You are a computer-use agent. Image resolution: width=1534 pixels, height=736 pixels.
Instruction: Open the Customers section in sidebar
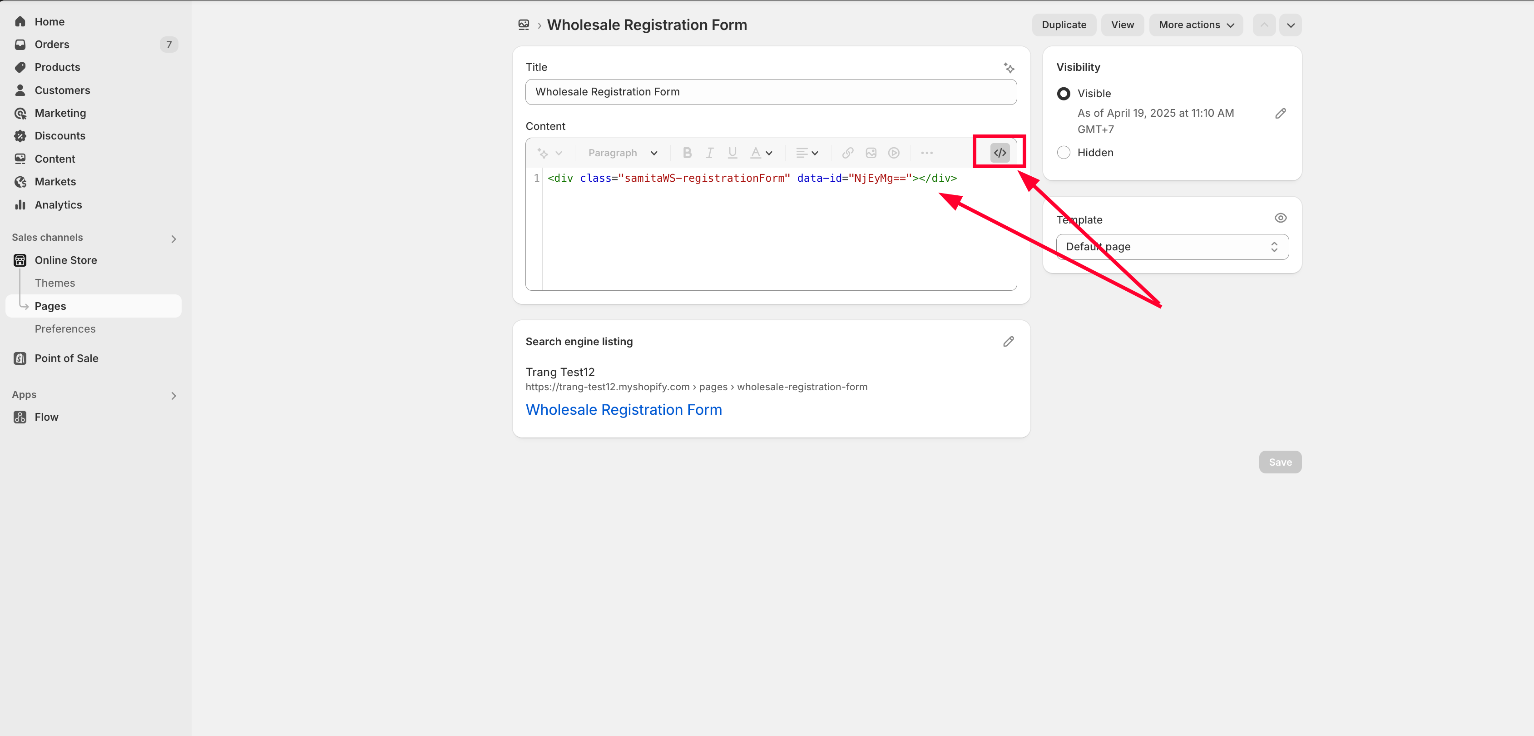click(62, 90)
